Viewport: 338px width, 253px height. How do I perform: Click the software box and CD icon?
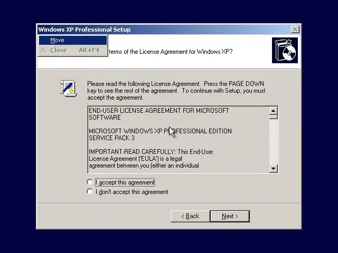point(285,51)
